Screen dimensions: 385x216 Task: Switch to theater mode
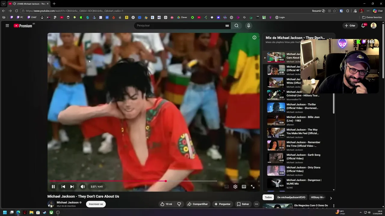tap(244, 187)
